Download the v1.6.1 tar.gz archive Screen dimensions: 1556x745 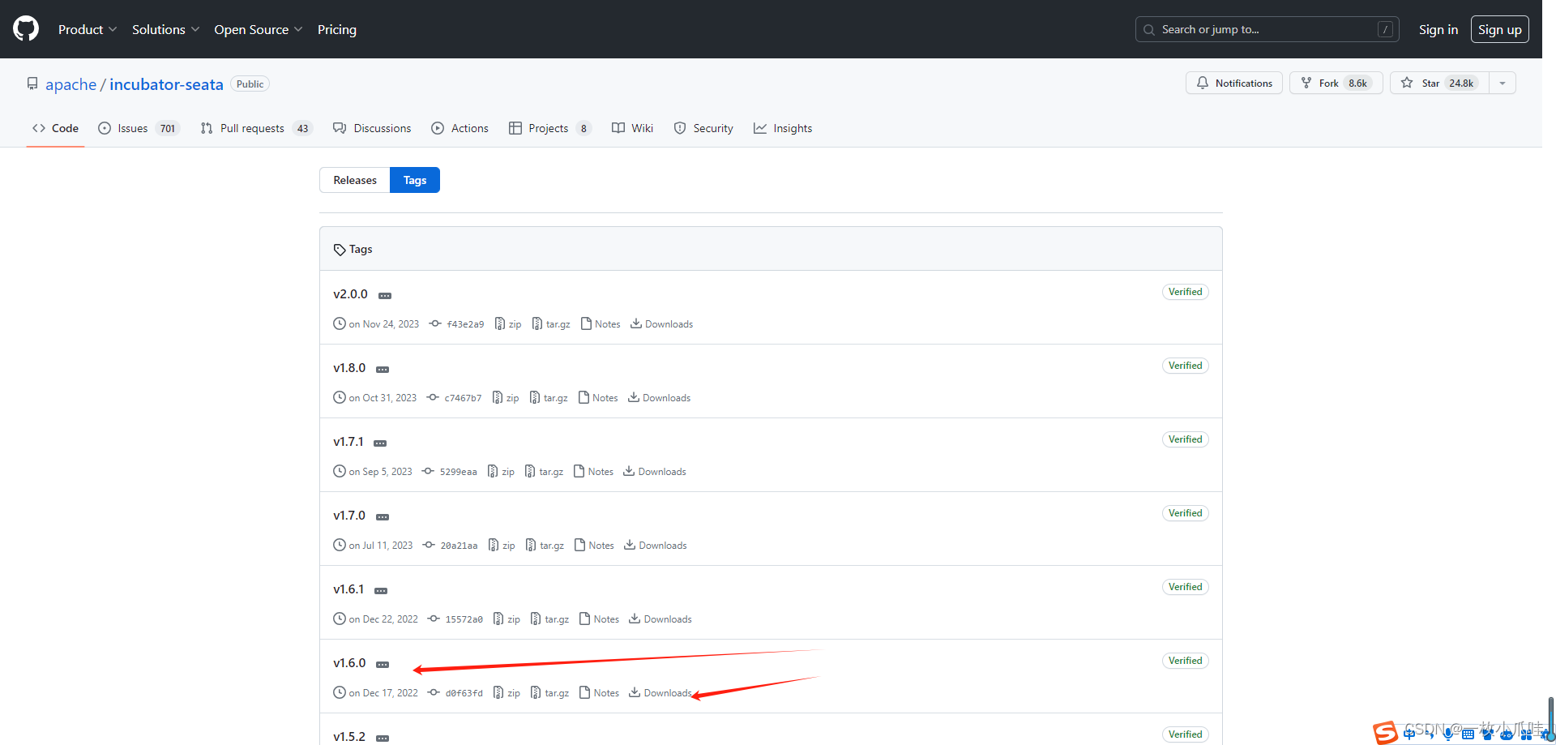point(549,619)
